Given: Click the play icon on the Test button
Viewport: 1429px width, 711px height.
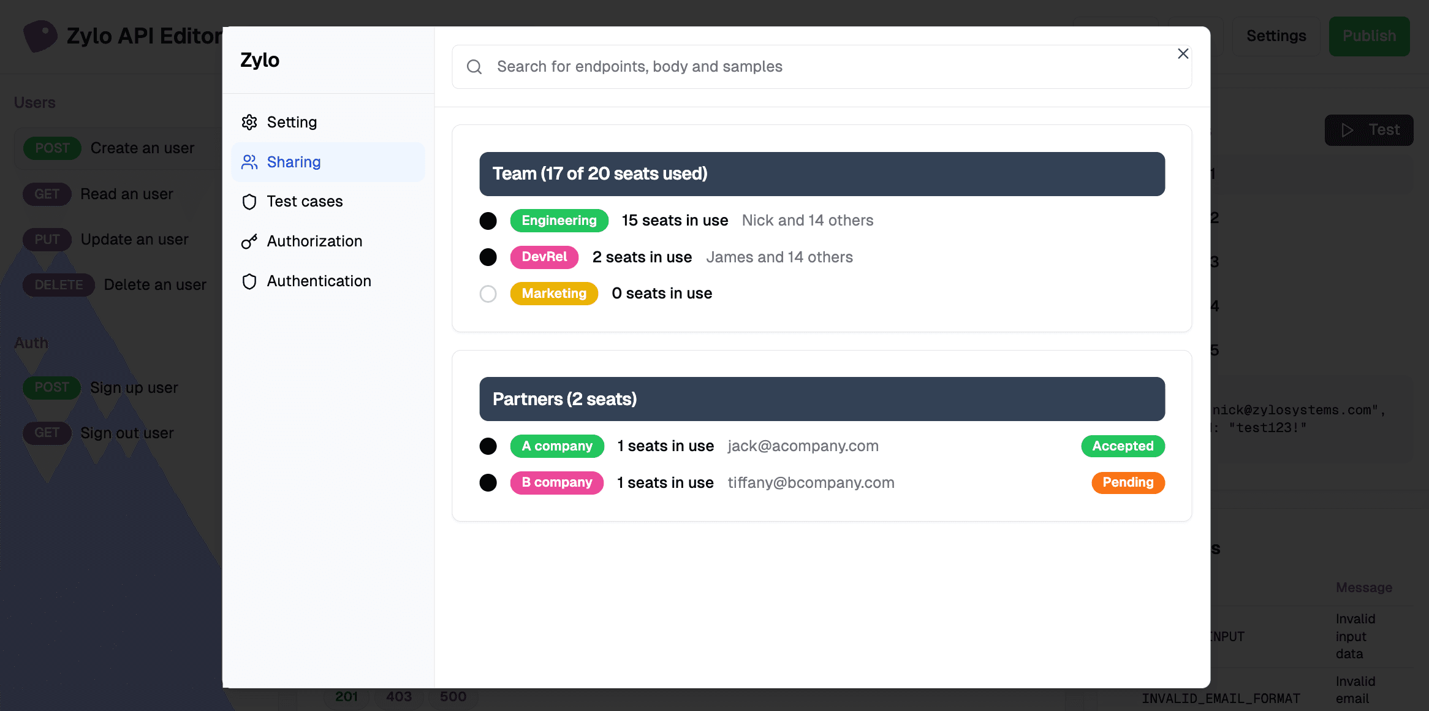Looking at the screenshot, I should click(1348, 130).
